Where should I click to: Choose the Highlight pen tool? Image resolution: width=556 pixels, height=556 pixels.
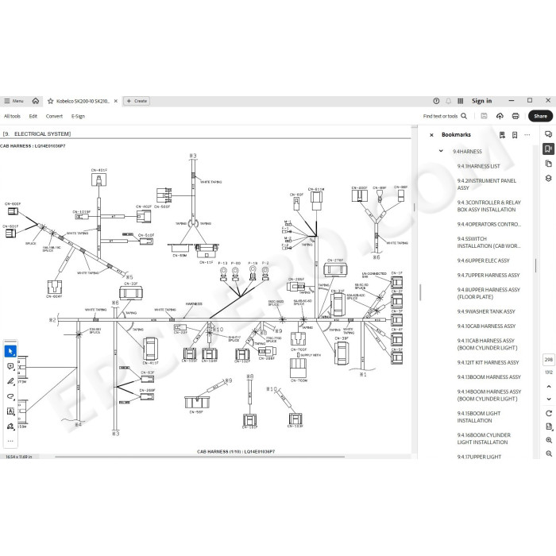[x=10, y=381]
